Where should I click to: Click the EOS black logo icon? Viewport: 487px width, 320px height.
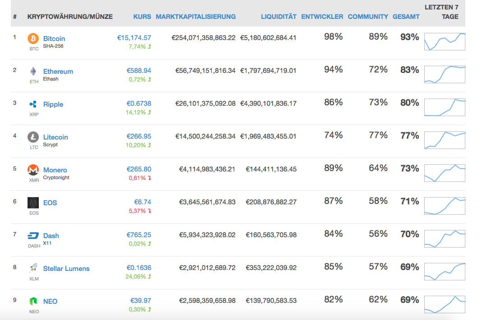33,203
